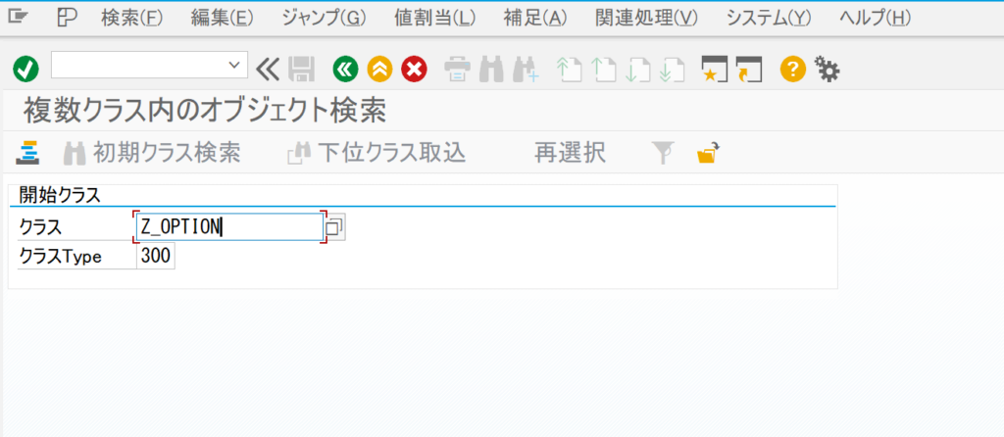Open the 検索(F) menu
The image size is (1004, 437).
132,18
